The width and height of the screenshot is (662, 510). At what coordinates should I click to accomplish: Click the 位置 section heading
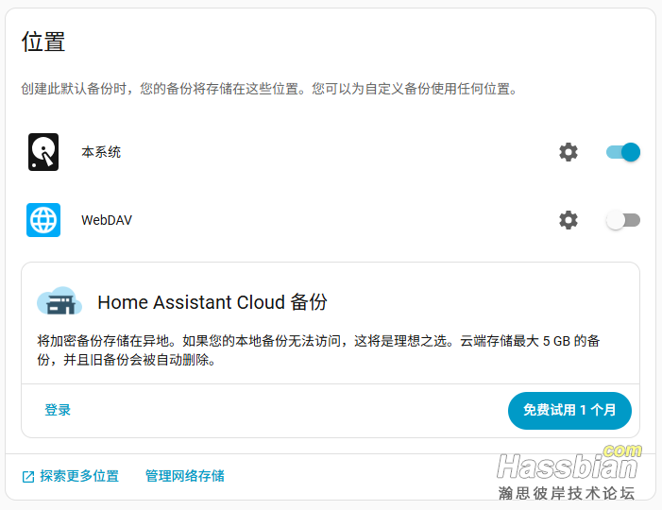pyautogui.click(x=43, y=42)
